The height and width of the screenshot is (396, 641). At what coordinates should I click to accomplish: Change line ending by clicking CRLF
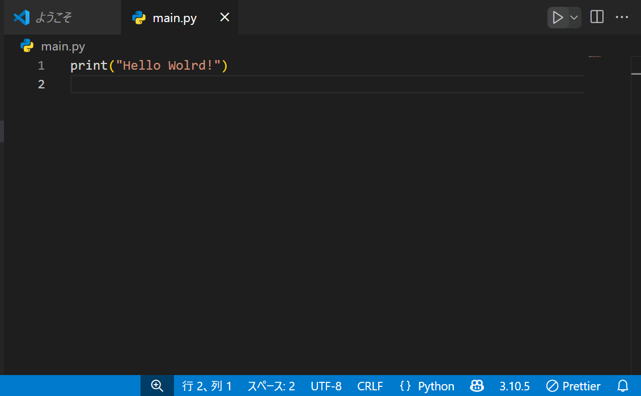370,386
